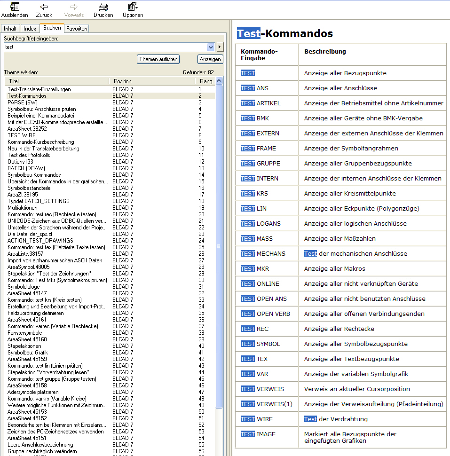The height and width of the screenshot is (456, 450).
Task: Open the TEST WIRE result in list
Action: click(x=22, y=135)
